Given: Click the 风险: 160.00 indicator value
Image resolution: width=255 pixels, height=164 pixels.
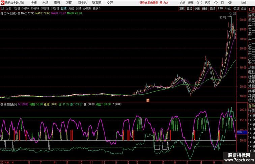Looking at the screenshot, I should pyautogui.click(x=103, y=104).
